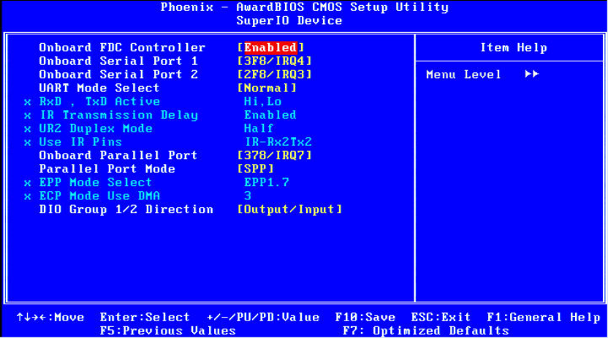The width and height of the screenshot is (608, 338).
Task: Click the Item Help panel heading
Action: [x=514, y=48]
